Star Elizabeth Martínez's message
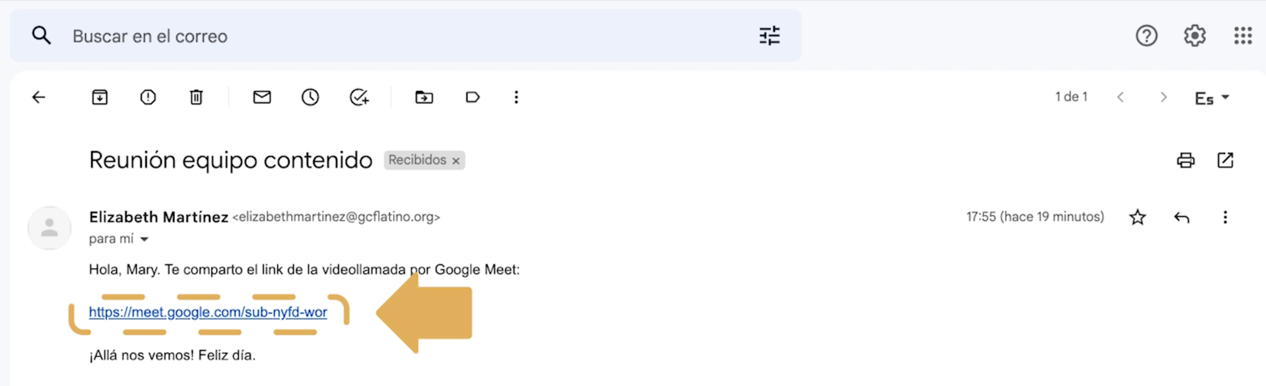This screenshot has height=386, width=1266. pos(1138,217)
